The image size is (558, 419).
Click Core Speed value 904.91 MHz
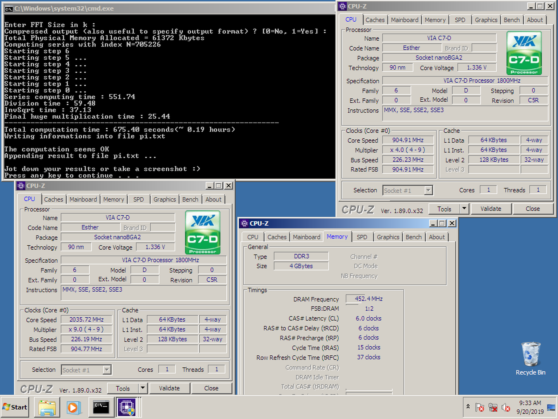pos(408,140)
